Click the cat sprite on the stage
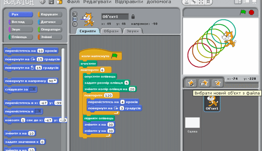262x151 pixels. point(228,39)
